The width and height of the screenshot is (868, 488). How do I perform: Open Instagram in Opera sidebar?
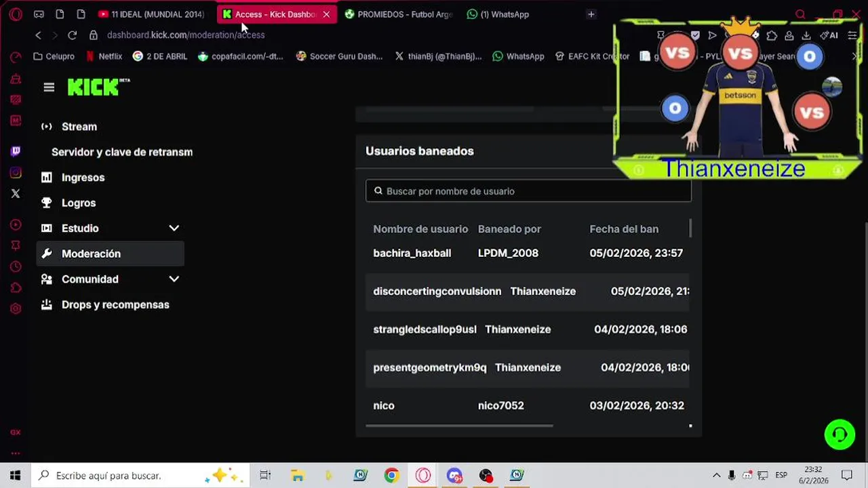click(16, 173)
